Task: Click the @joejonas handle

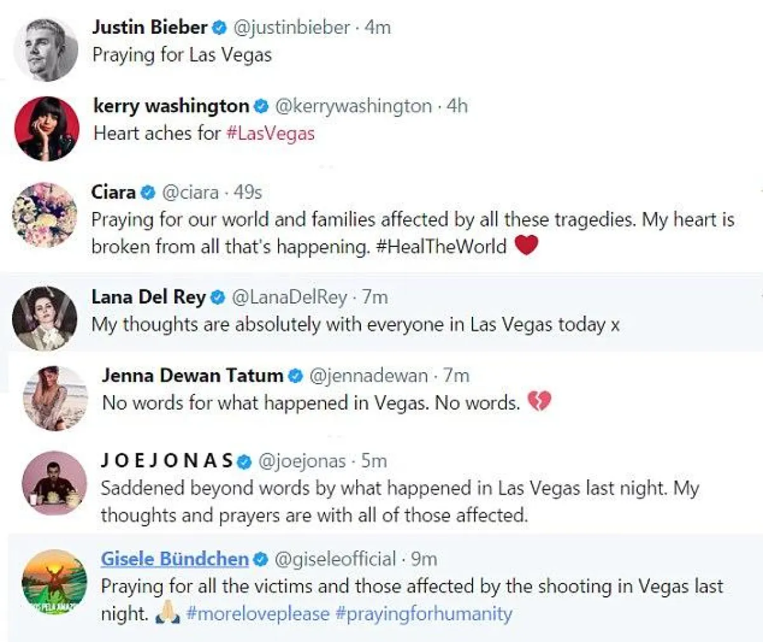Action: (x=302, y=461)
